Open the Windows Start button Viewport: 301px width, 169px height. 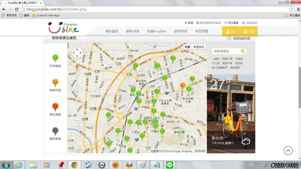pos(6,165)
